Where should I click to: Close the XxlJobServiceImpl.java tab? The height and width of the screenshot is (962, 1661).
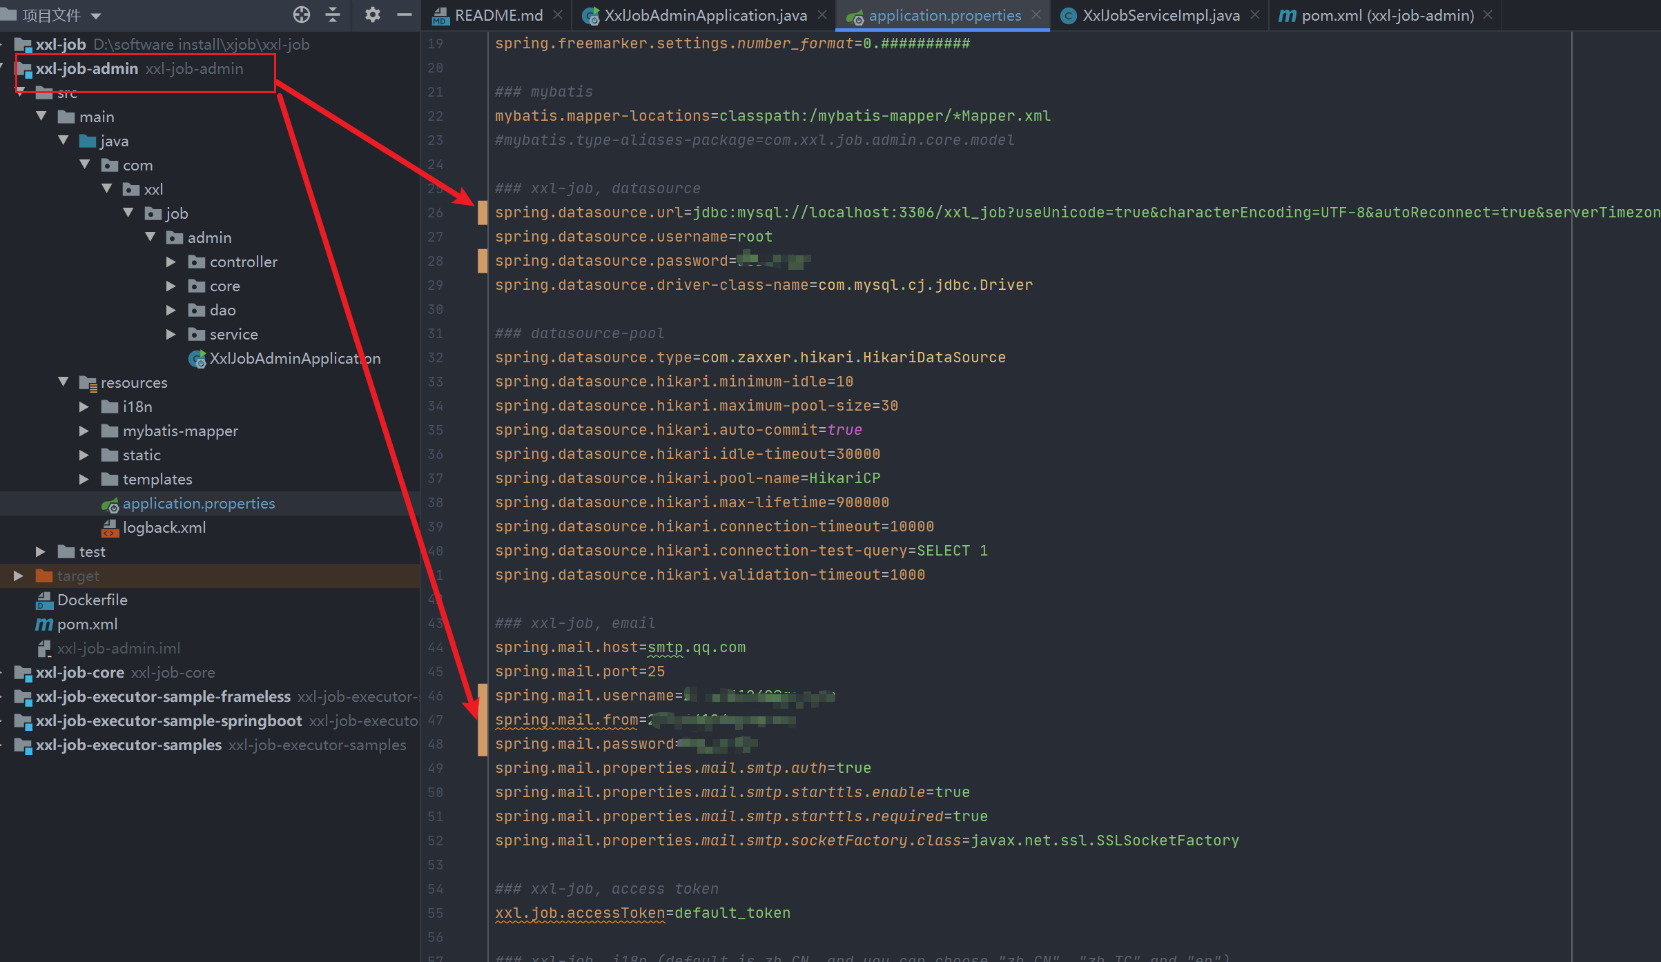click(1255, 14)
